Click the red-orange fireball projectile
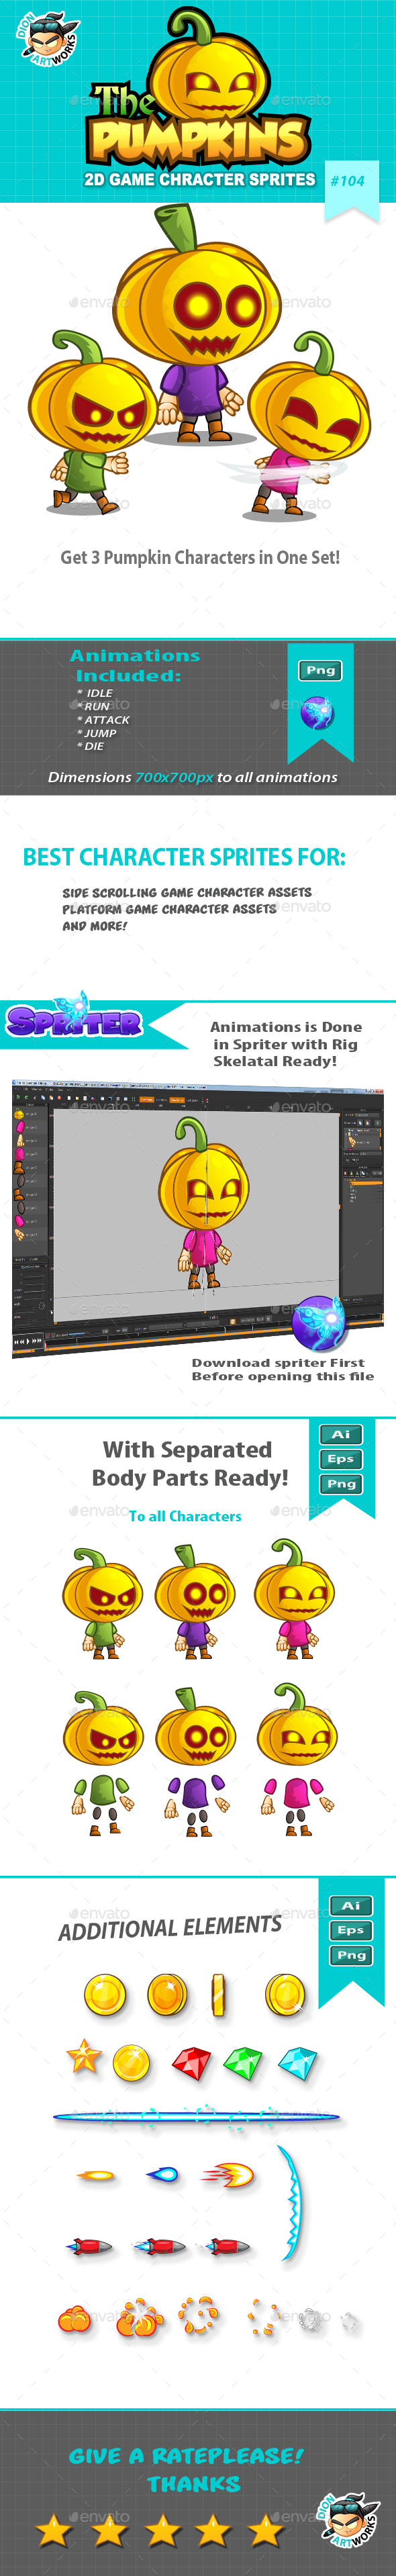 click(228, 2174)
